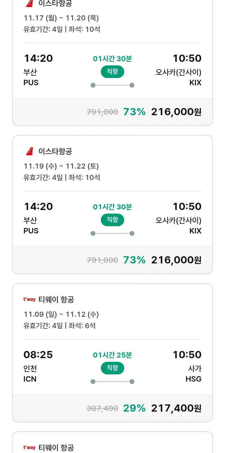This screenshot has width=225, height=453.
Task: Select the 08:25 Incheon departure time
Action: click(38, 355)
